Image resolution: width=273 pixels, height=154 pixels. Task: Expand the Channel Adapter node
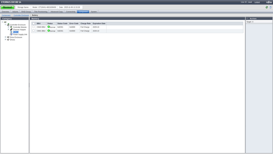coord(8,29)
